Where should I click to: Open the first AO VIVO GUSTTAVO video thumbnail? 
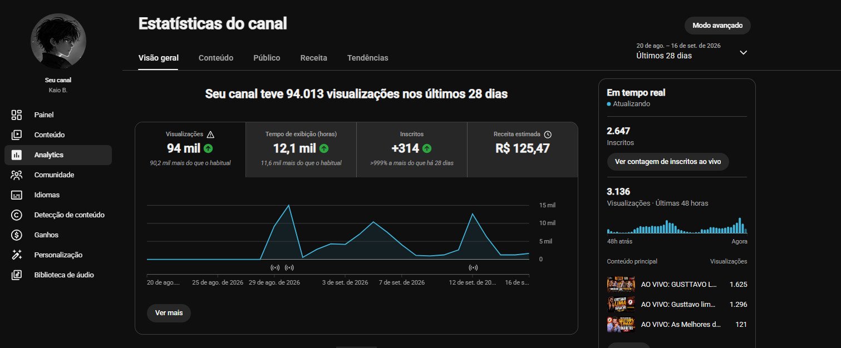click(621, 285)
